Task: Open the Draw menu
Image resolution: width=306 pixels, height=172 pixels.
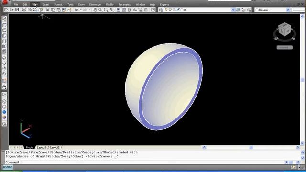Action: click(81, 4)
